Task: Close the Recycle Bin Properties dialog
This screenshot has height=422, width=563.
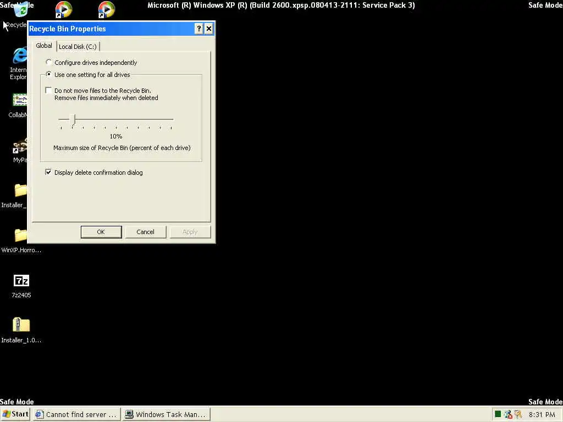Action: coord(208,29)
